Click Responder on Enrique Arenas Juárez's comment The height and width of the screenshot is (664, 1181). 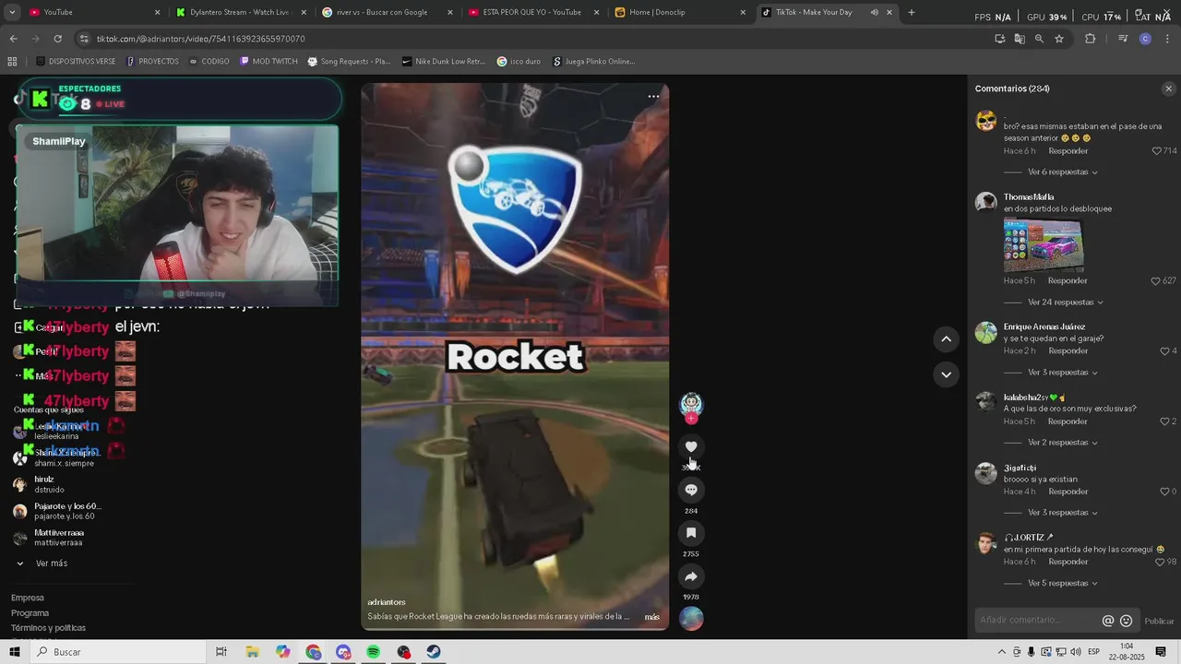[1068, 351]
